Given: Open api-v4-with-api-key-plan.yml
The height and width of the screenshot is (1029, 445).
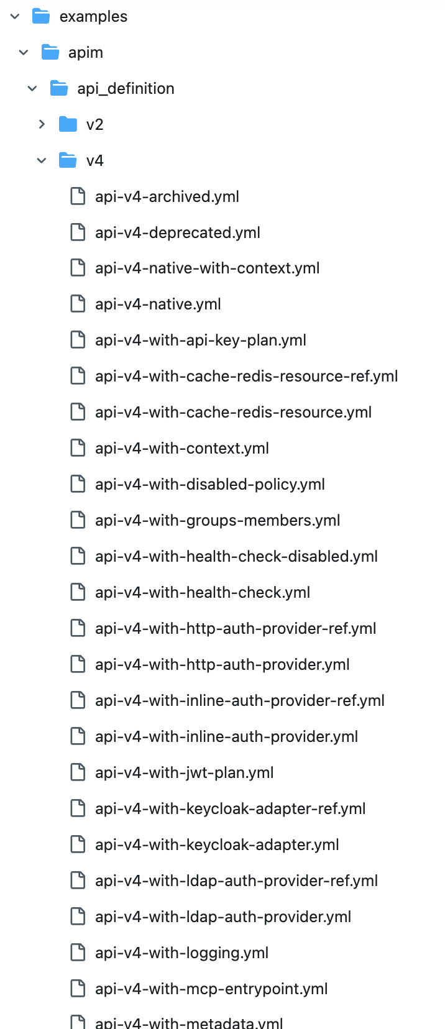Looking at the screenshot, I should [200, 341].
